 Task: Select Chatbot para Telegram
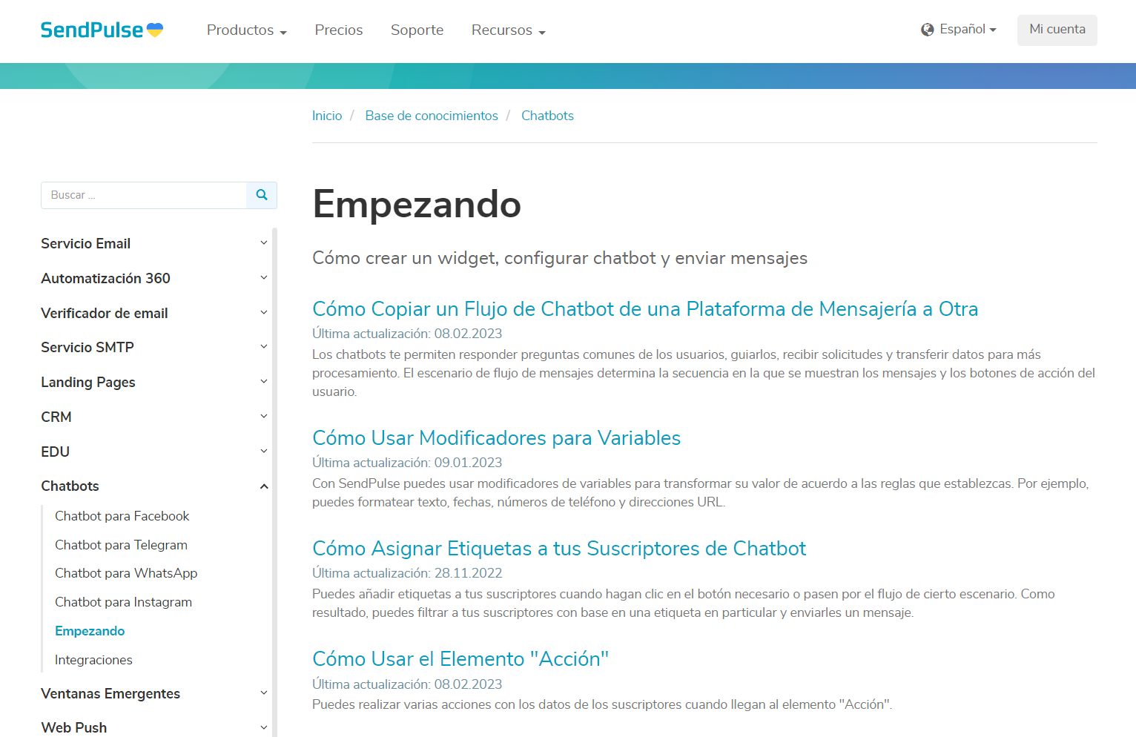click(121, 545)
